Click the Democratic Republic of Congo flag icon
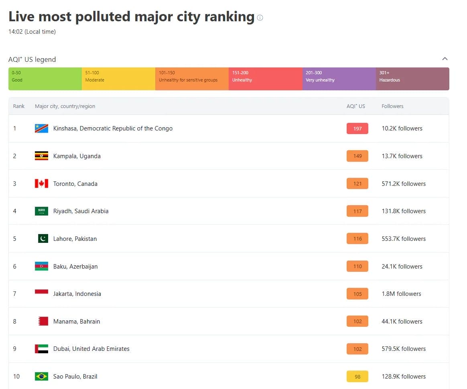 pos(41,128)
